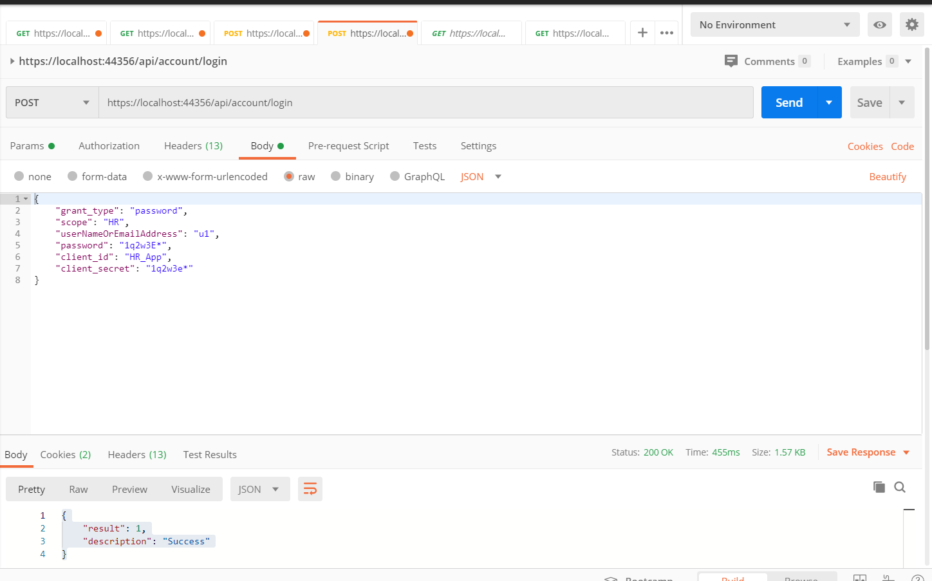The width and height of the screenshot is (932, 581).
Task: Toggle the response word wrap icon
Action: pos(310,489)
